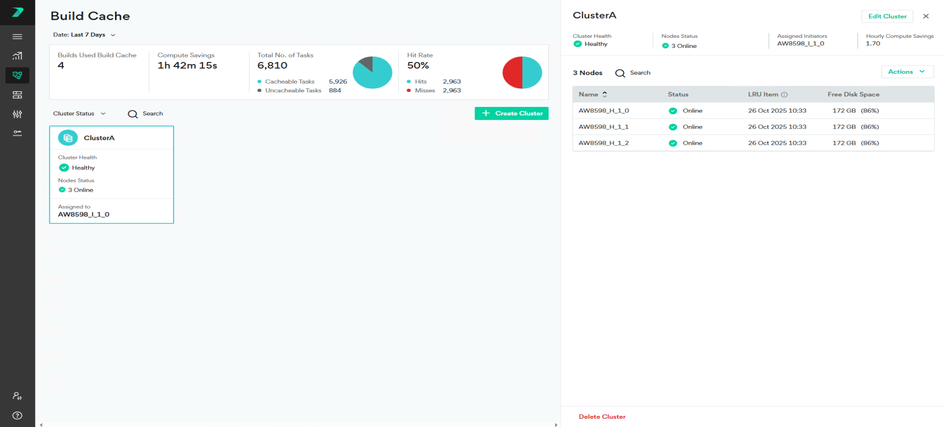Expand the Actions dropdown menu
945x427 pixels.
pyautogui.click(x=907, y=72)
